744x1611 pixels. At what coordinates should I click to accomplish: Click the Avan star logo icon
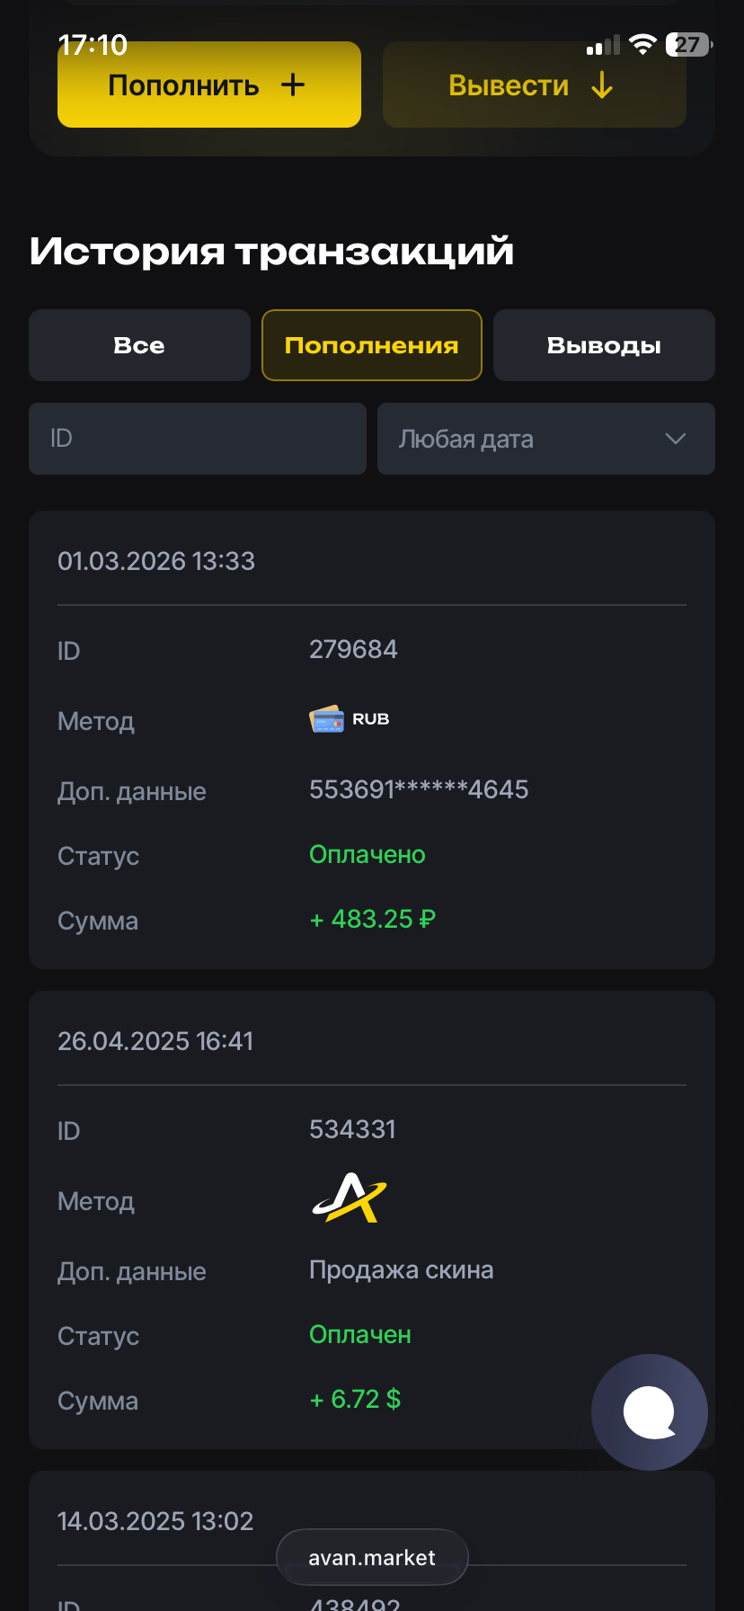[x=349, y=1198]
